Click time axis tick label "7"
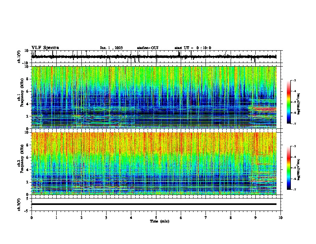Viewport: 316px width, 244px height. [x=206, y=218]
